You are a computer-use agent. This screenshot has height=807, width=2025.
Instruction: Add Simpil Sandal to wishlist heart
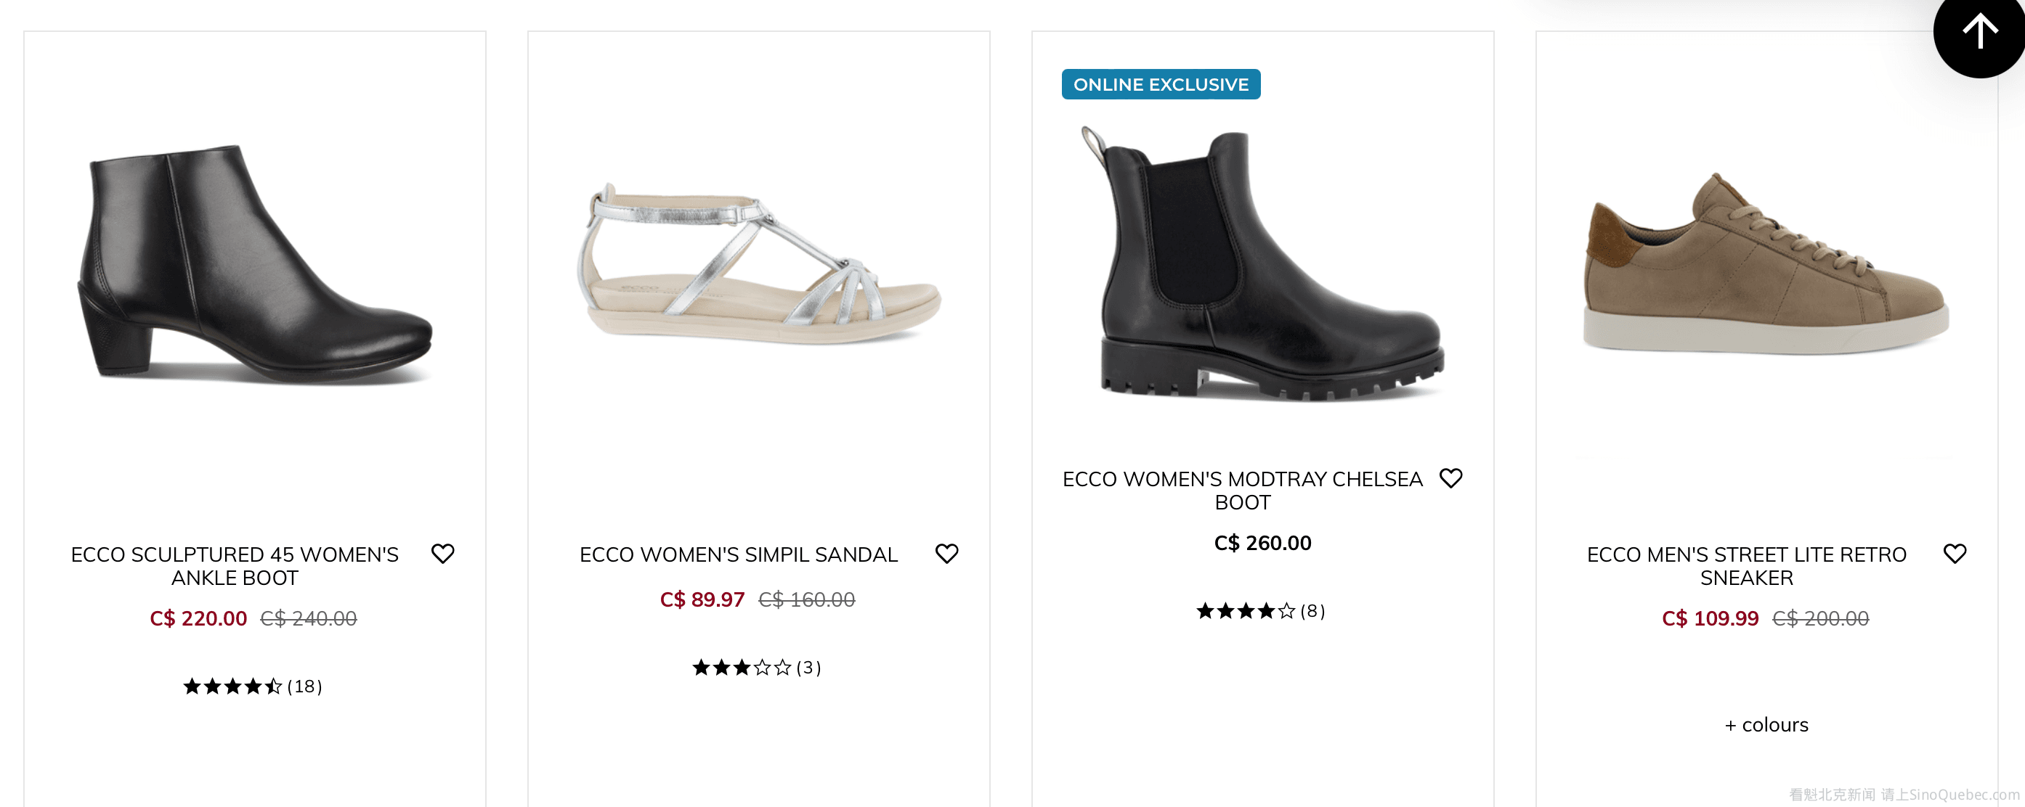(946, 554)
